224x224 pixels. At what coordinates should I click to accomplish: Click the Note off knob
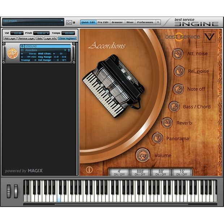point(178,89)
